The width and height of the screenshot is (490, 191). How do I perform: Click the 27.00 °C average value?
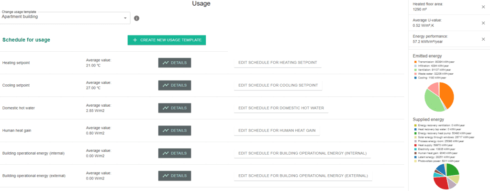pos(93,88)
